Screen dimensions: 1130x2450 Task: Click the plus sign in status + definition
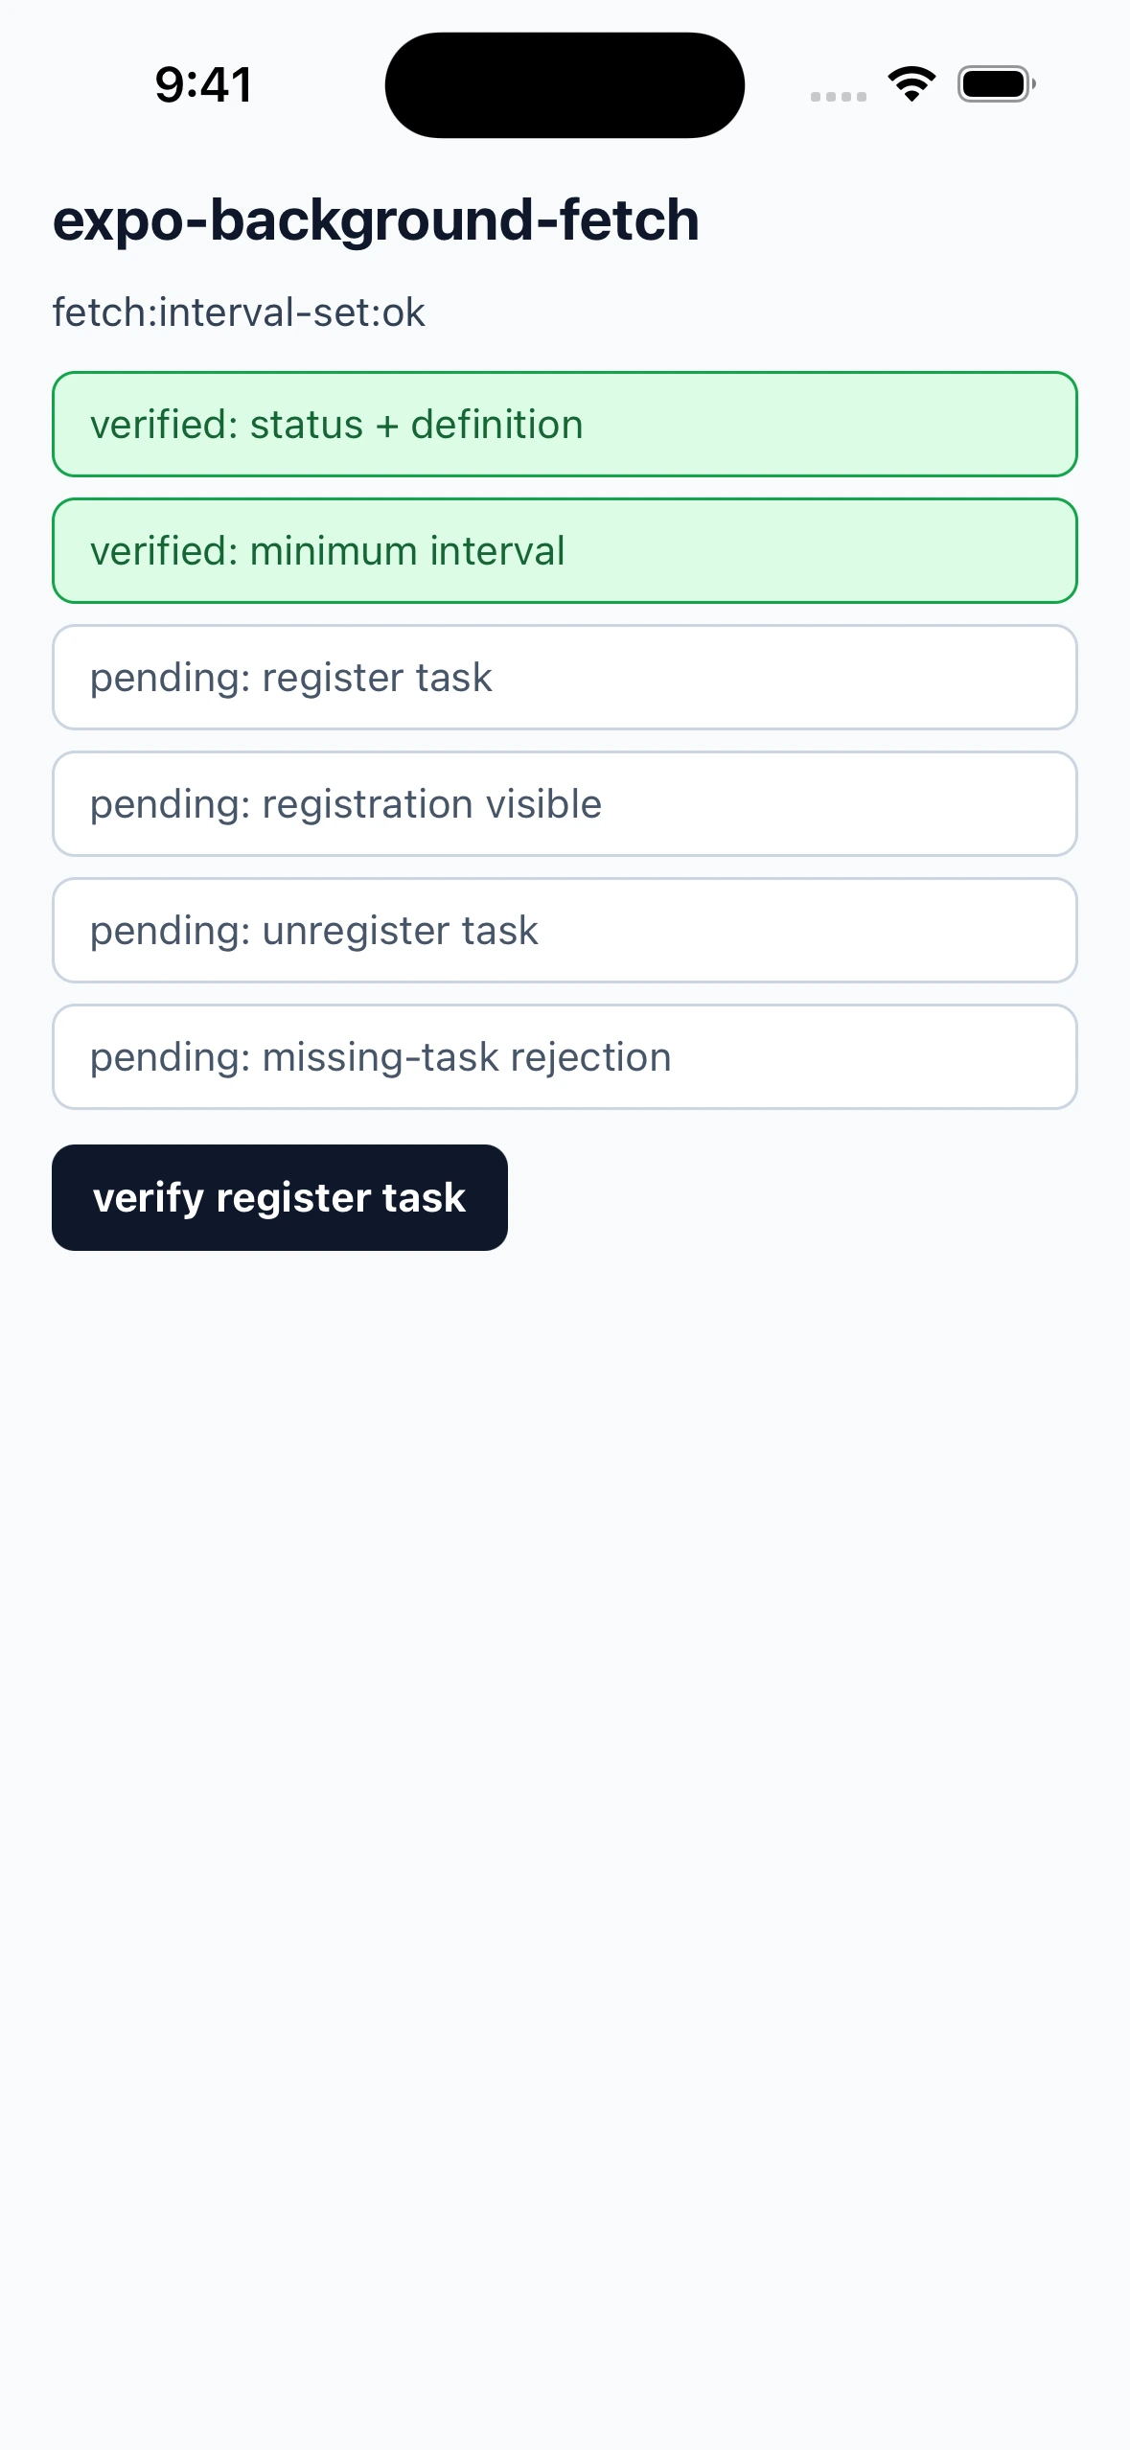coord(387,427)
